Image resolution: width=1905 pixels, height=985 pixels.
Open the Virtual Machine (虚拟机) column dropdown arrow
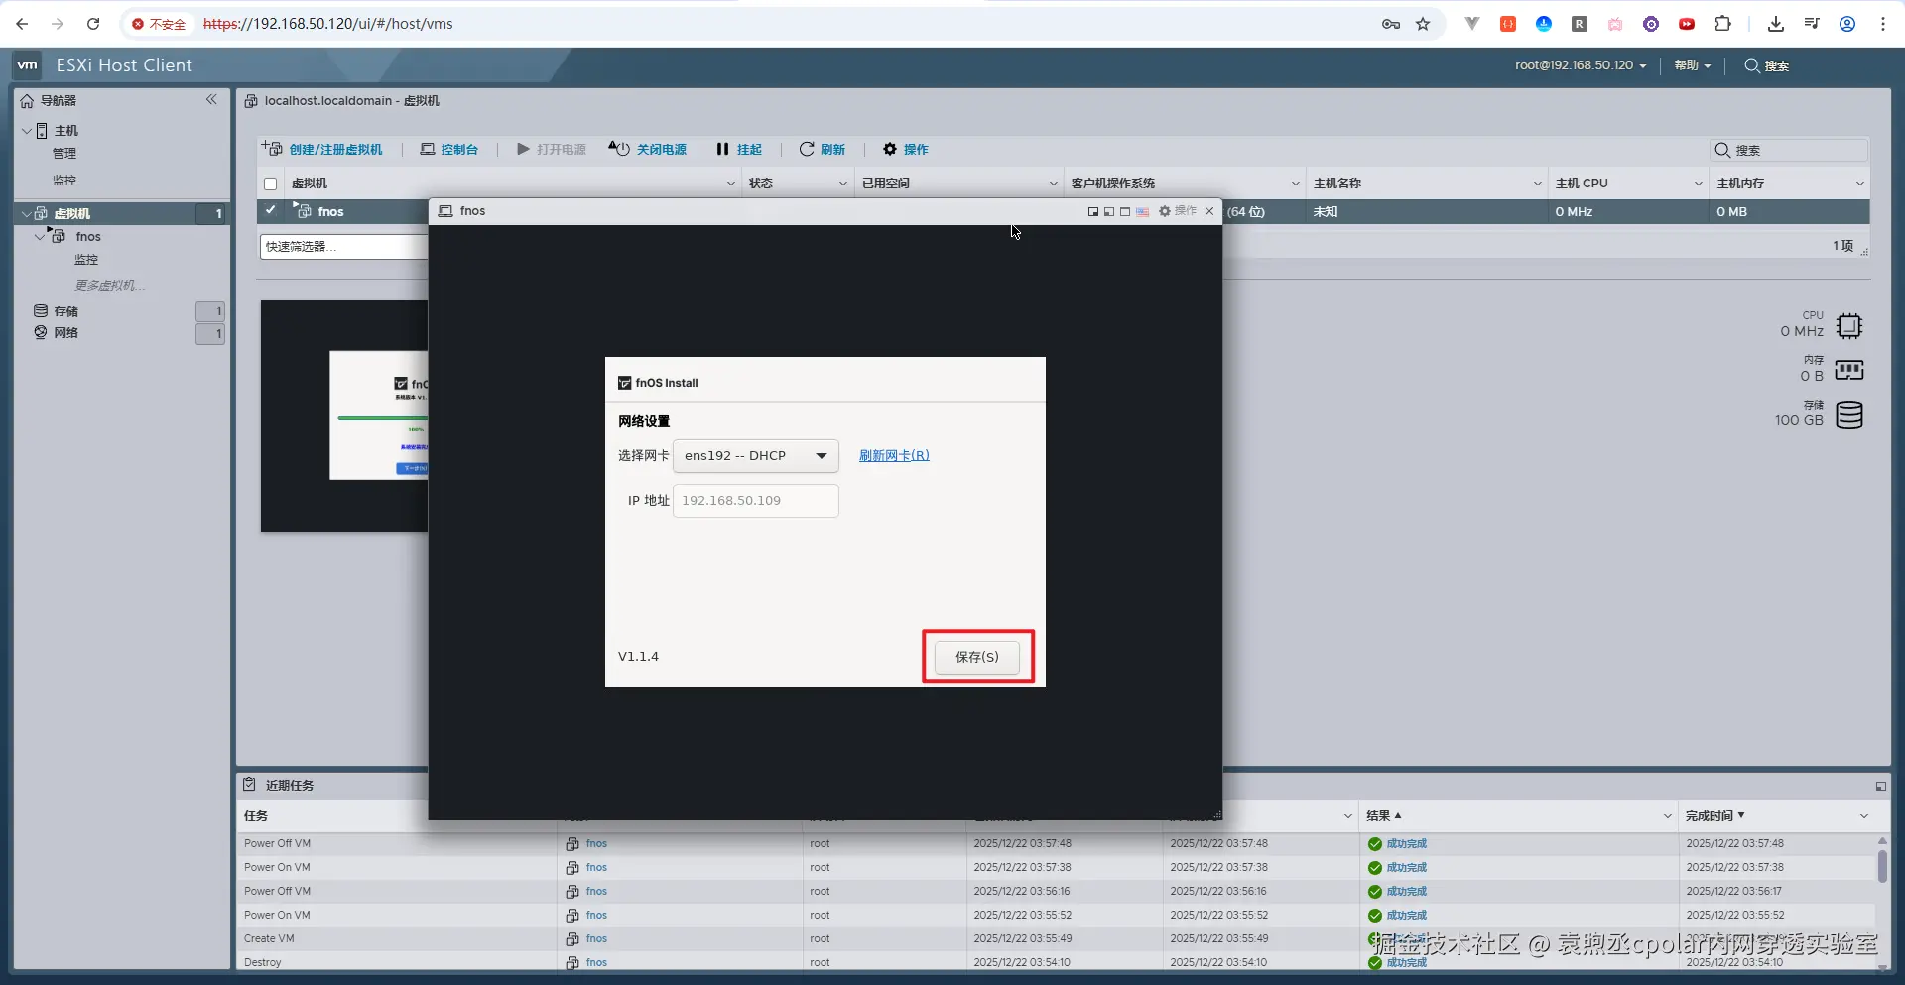[x=731, y=184]
